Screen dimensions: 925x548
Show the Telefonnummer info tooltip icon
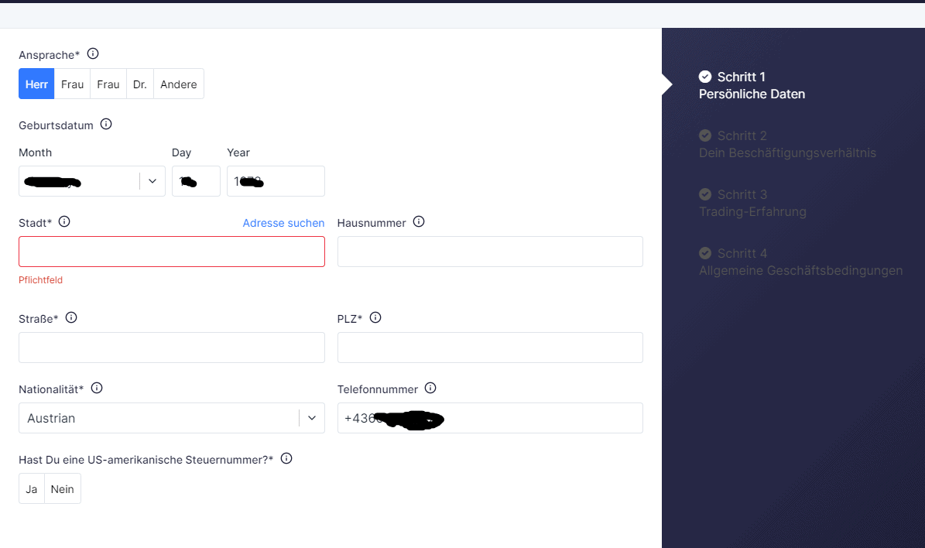click(431, 389)
